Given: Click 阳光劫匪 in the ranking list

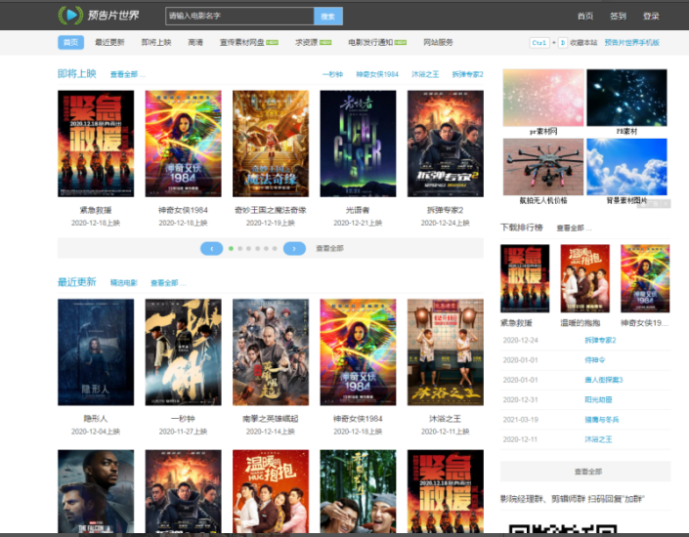Looking at the screenshot, I should pos(598,399).
